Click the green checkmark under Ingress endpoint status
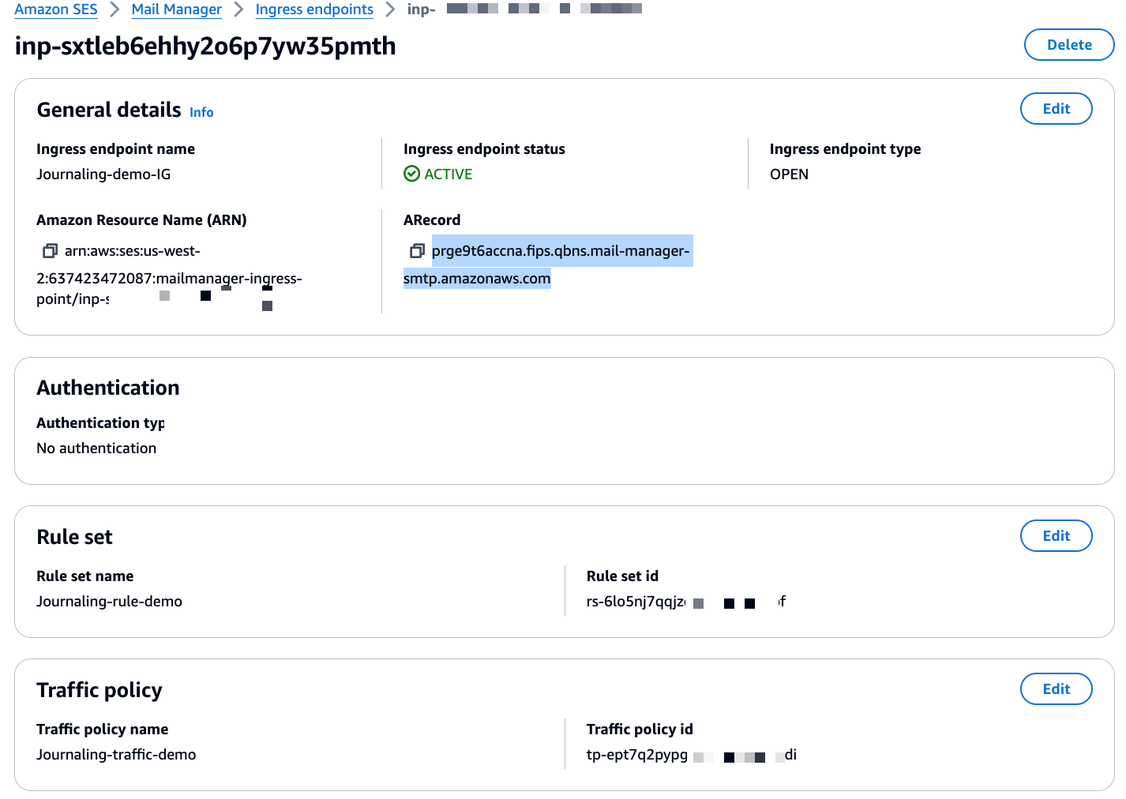The image size is (1126, 799). click(x=412, y=174)
